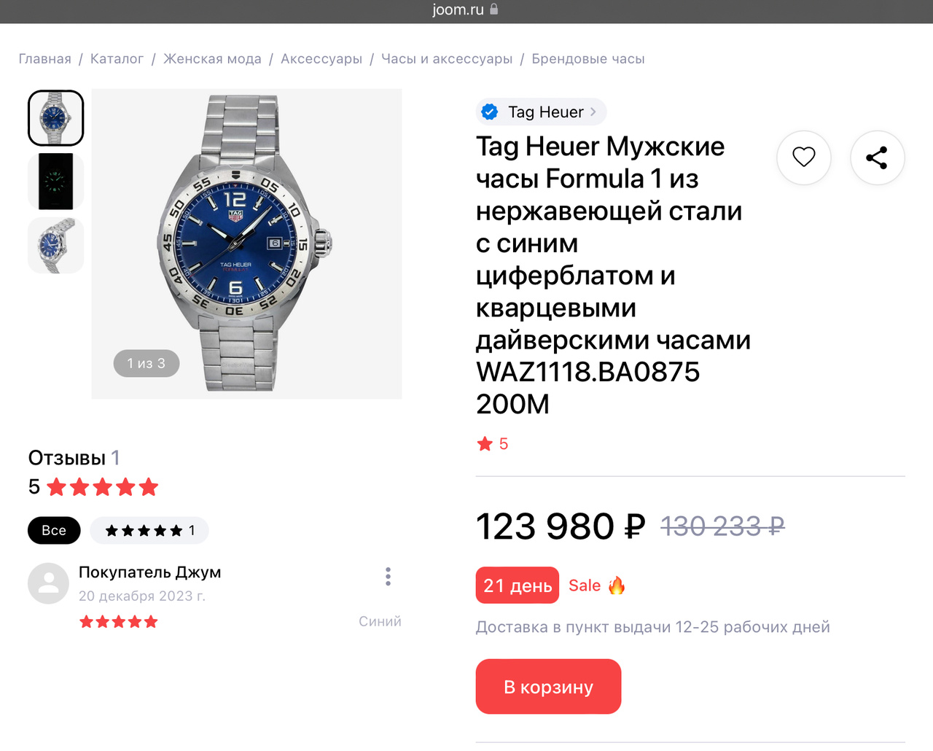The height and width of the screenshot is (751, 933).
Task: Open review options three-dot menu
Action: pyautogui.click(x=388, y=577)
